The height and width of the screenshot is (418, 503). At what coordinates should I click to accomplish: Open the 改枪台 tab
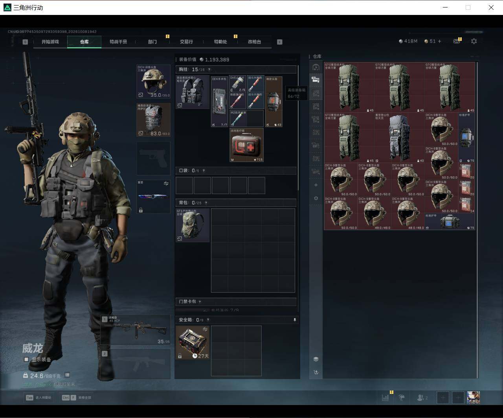point(254,42)
